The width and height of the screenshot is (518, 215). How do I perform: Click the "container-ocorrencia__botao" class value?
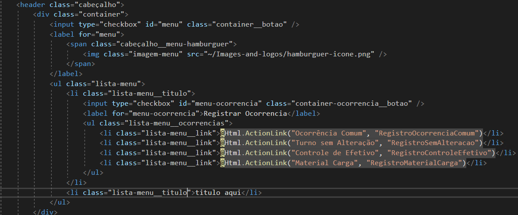(351, 104)
